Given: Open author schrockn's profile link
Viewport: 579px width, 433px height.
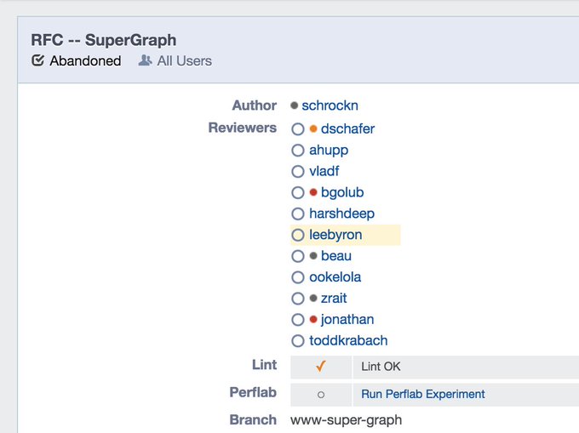Looking at the screenshot, I should 330,105.
